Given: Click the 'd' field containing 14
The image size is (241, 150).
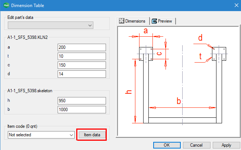Looking at the screenshot, I should click(82, 74).
